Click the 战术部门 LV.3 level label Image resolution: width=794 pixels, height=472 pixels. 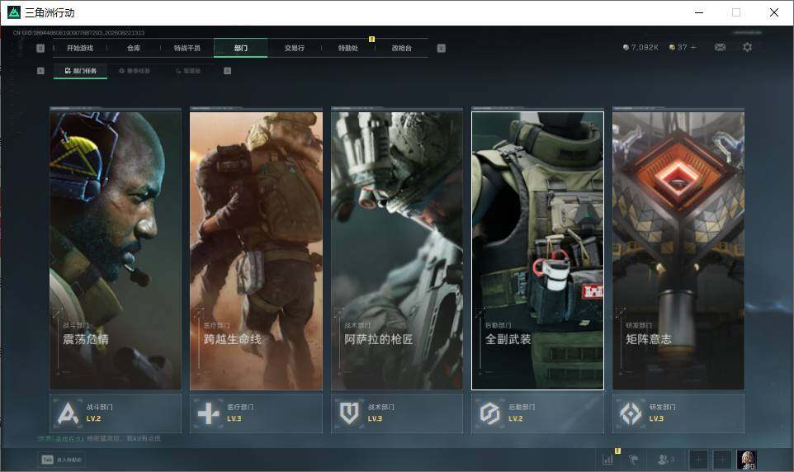376,419
